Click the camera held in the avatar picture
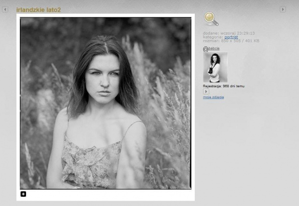299x206 pixels. (211, 72)
